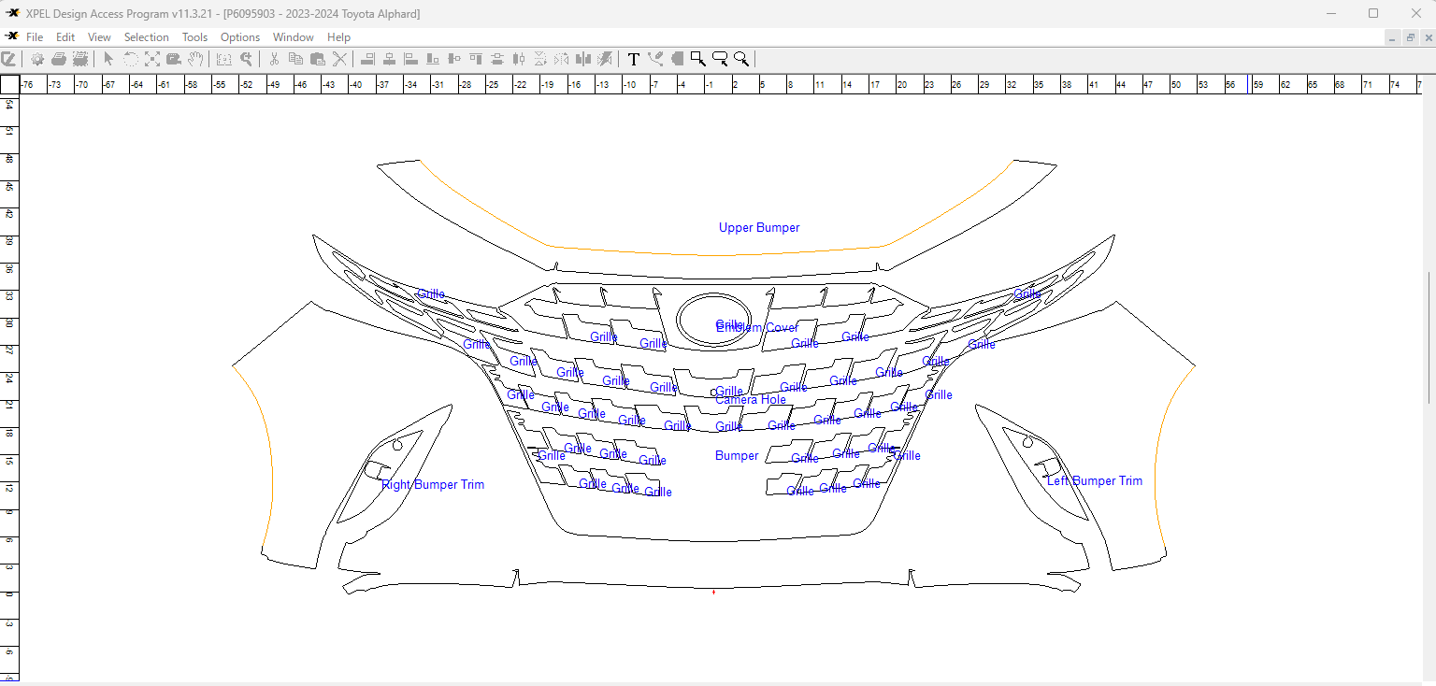Image resolution: width=1436 pixels, height=686 pixels.
Task: Click the inner document restore button
Action: 1411,37
